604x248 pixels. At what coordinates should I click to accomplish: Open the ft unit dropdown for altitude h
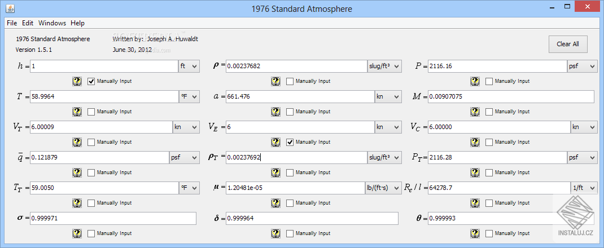(x=189, y=66)
